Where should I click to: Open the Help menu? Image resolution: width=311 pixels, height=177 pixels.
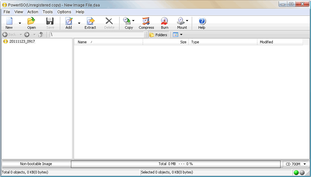point(80,12)
